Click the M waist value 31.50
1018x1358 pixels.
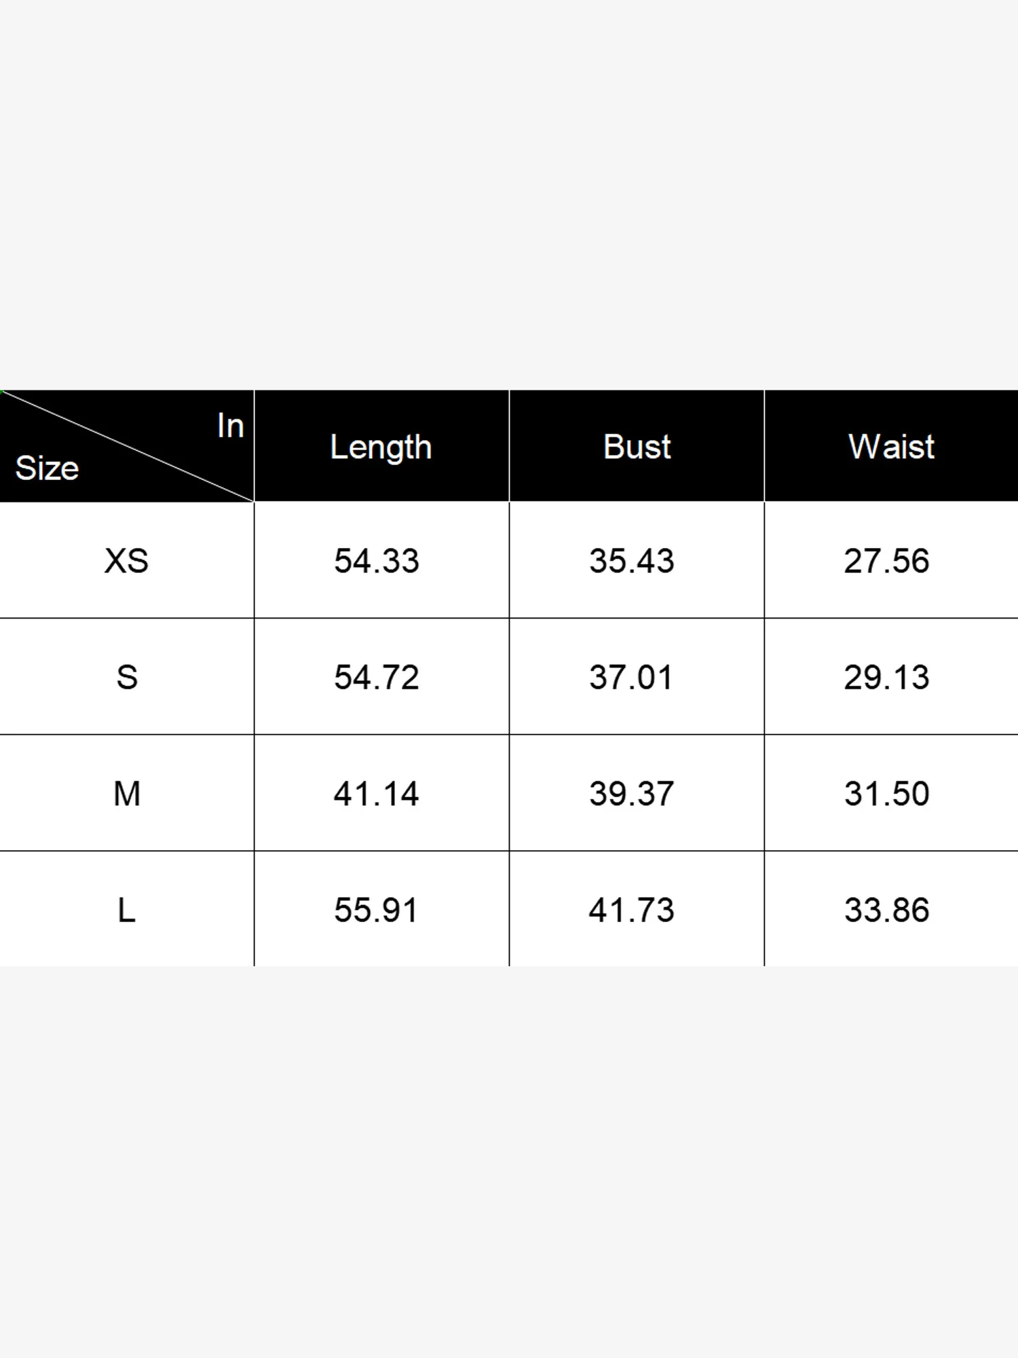pyautogui.click(x=886, y=794)
